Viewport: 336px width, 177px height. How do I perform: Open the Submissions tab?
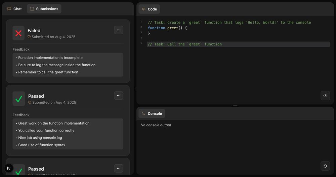coord(44,9)
